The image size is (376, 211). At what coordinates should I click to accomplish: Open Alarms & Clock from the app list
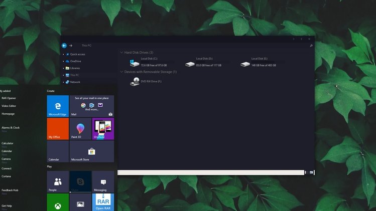[11, 128]
